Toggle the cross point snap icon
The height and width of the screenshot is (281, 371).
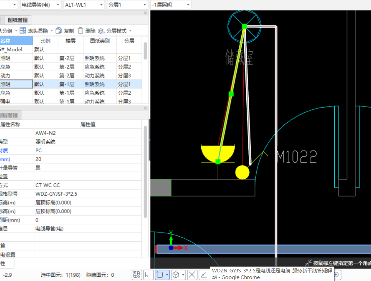pyautogui.click(x=192, y=275)
